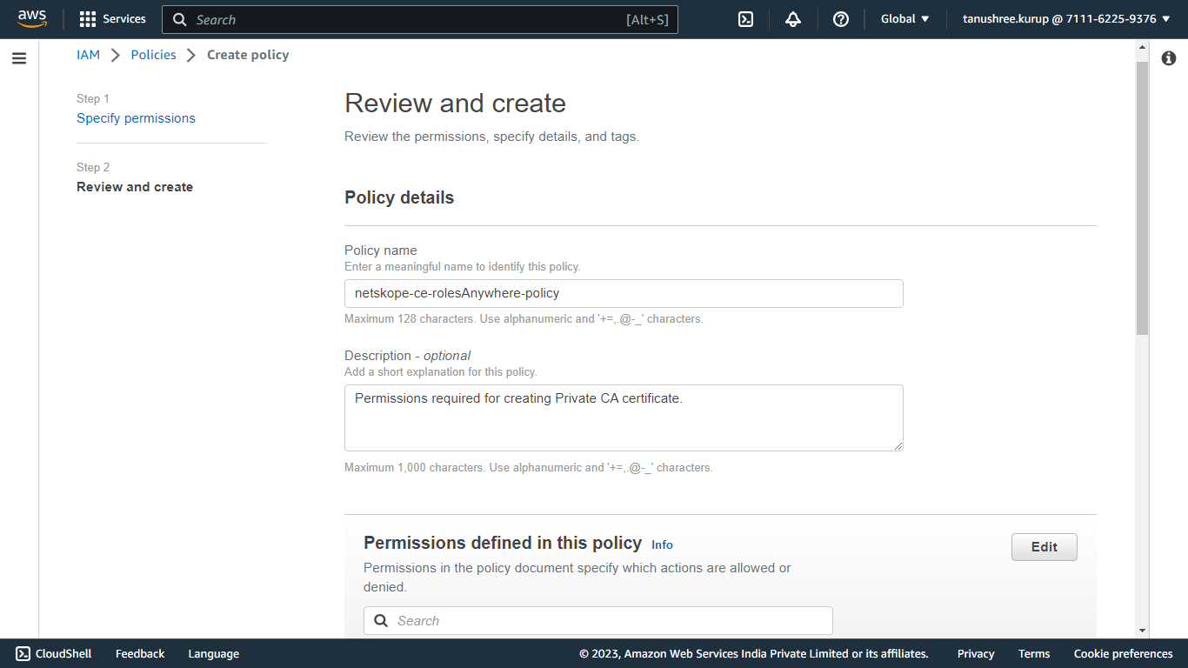Focus the top AWS search bar
The height and width of the screenshot is (668, 1188).
coord(420,19)
